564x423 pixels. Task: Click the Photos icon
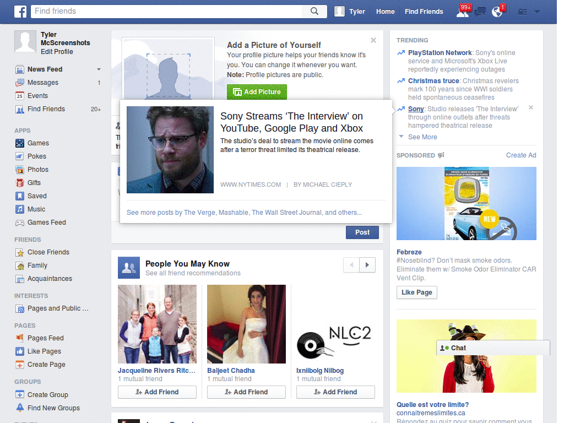click(x=20, y=170)
